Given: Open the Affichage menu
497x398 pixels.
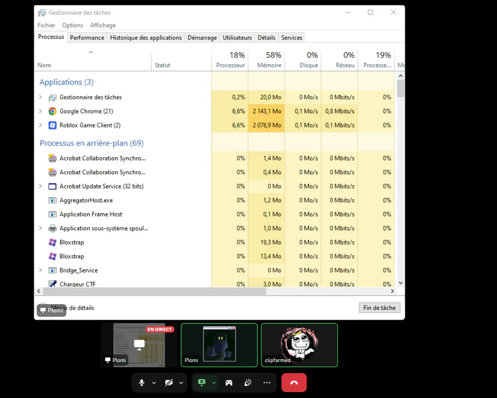Looking at the screenshot, I should [x=103, y=25].
